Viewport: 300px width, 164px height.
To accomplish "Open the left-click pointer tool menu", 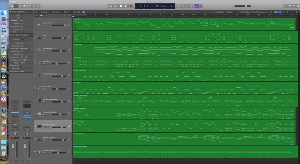I will [x=164, y=12].
